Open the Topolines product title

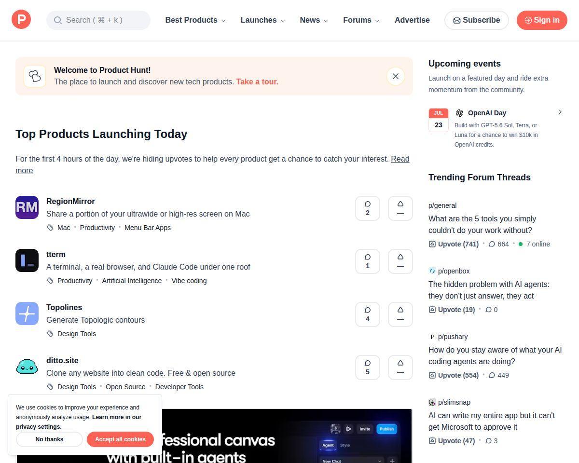click(64, 308)
